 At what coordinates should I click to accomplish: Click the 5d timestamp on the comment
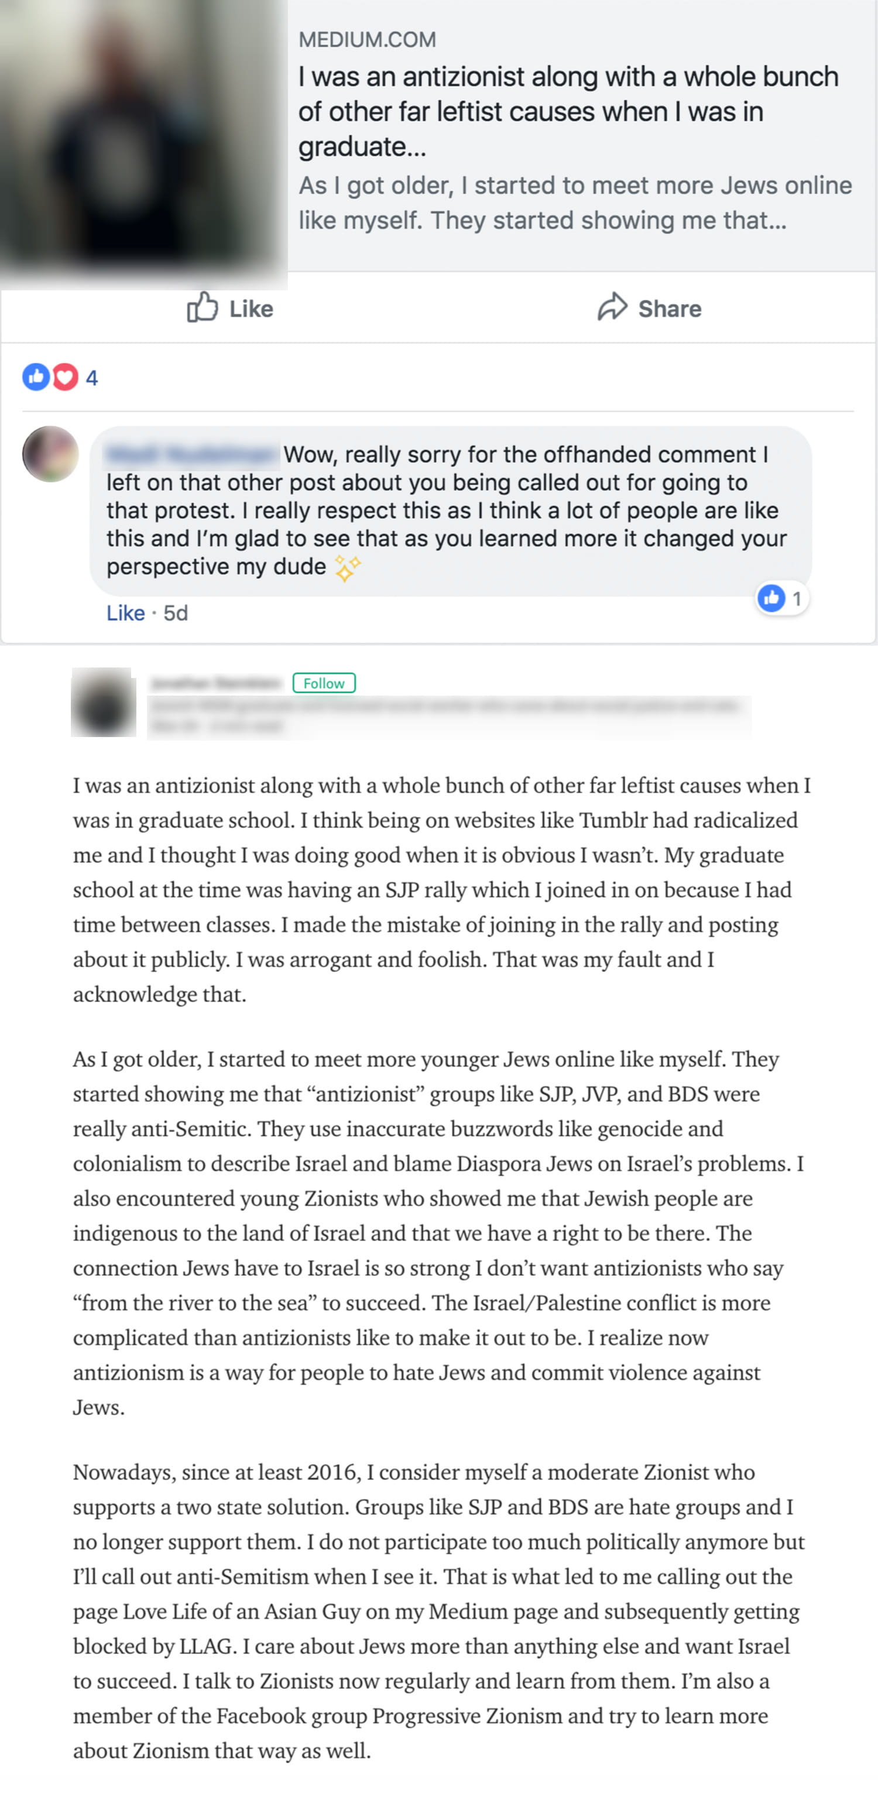click(x=176, y=613)
